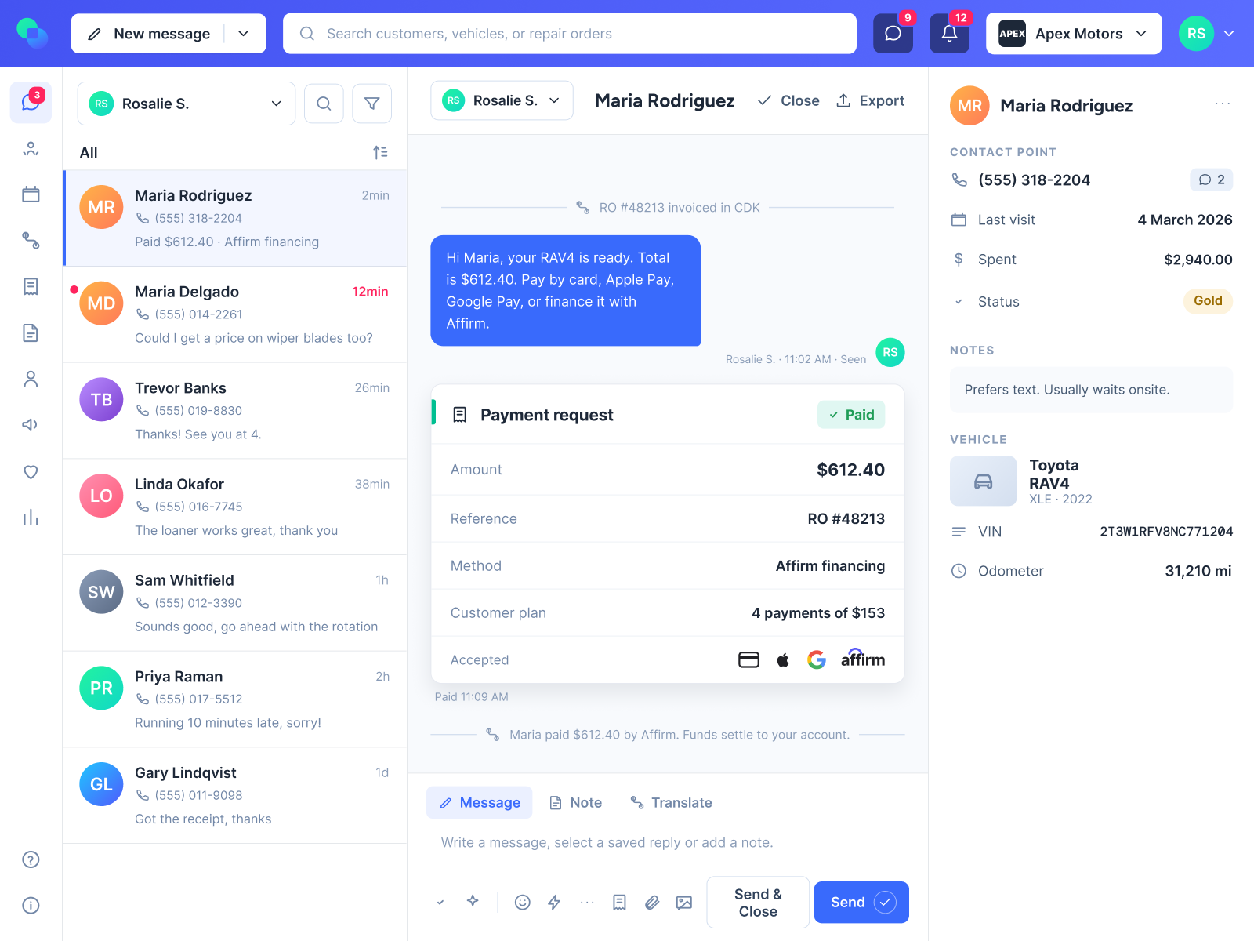
Task: Open the campaigns megaphone sidebar icon
Action: pyautogui.click(x=31, y=425)
